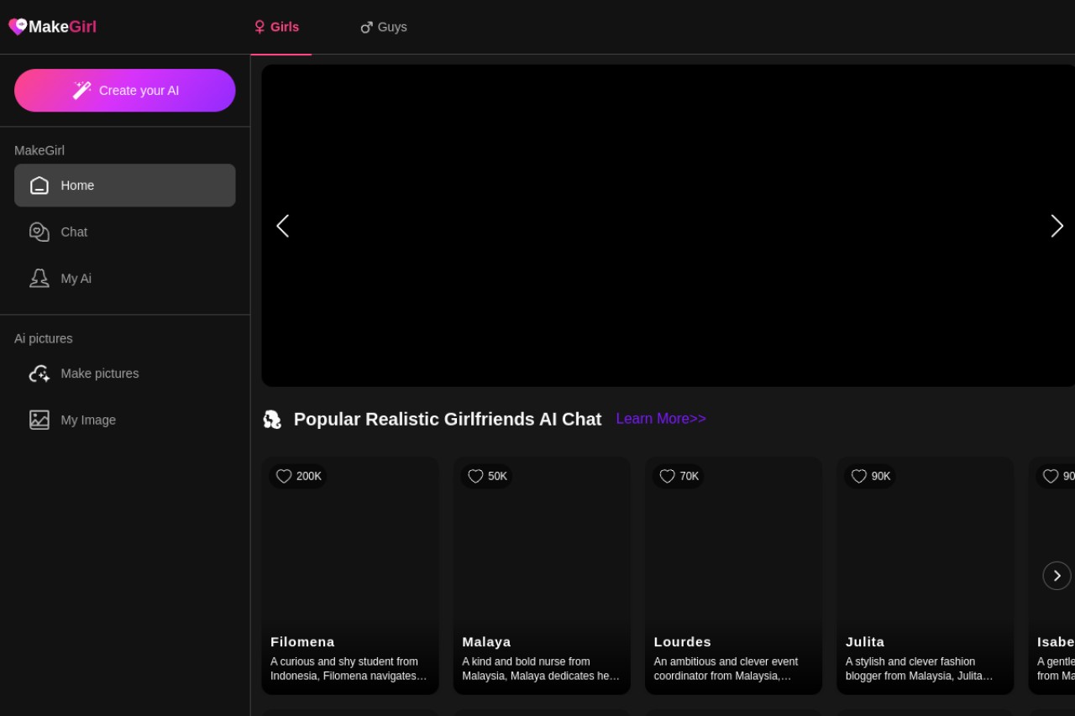Screen dimensions: 1075x716
Task: Open Malaya's profile card
Action: coord(542,576)
